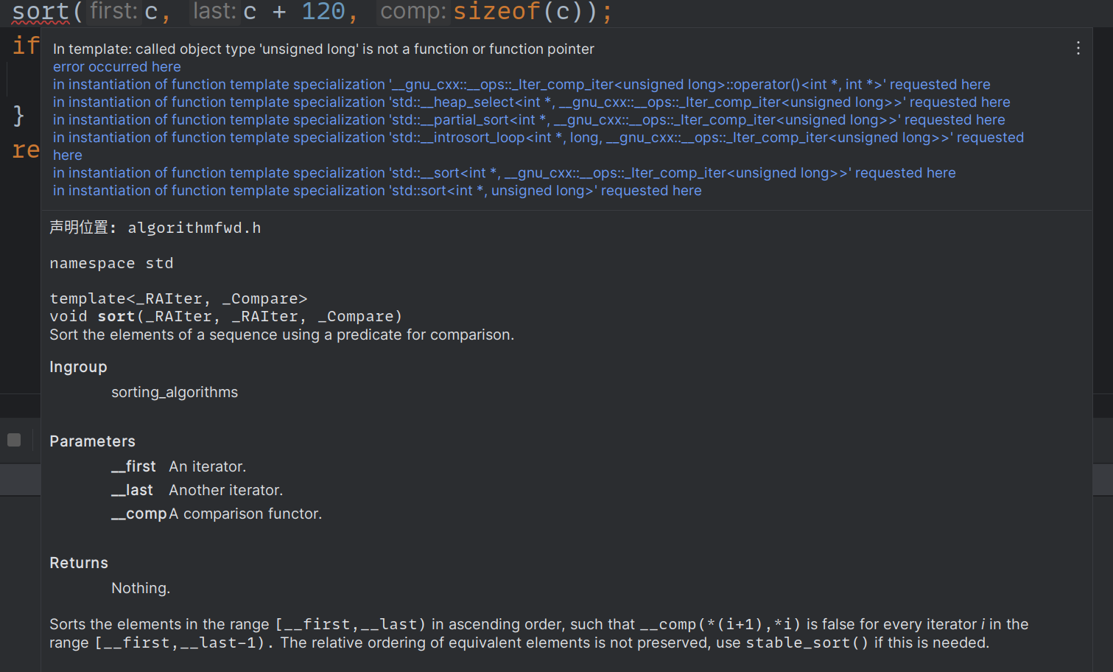Click the '__first' parameter name
Viewport: 1113px width, 672px height.
(x=133, y=466)
